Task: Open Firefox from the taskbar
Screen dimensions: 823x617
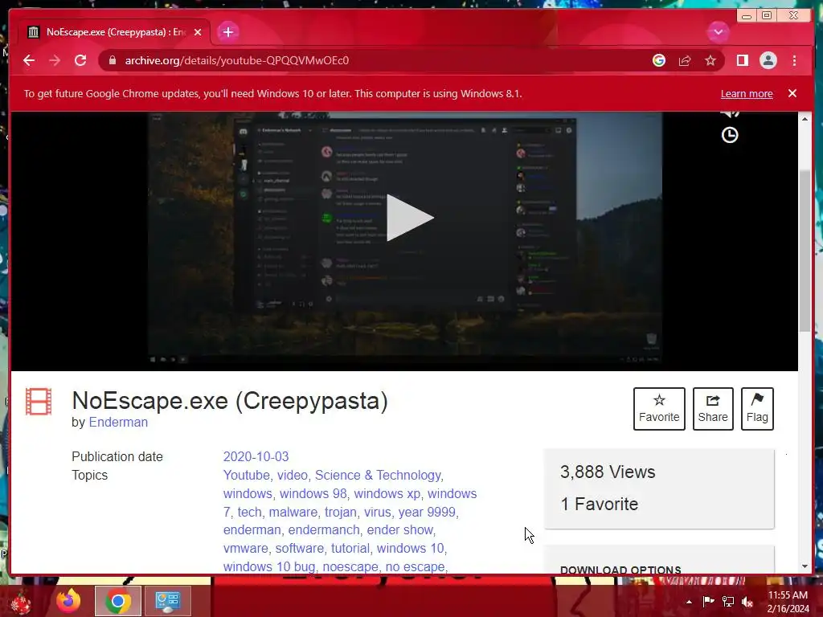Action: [68, 601]
